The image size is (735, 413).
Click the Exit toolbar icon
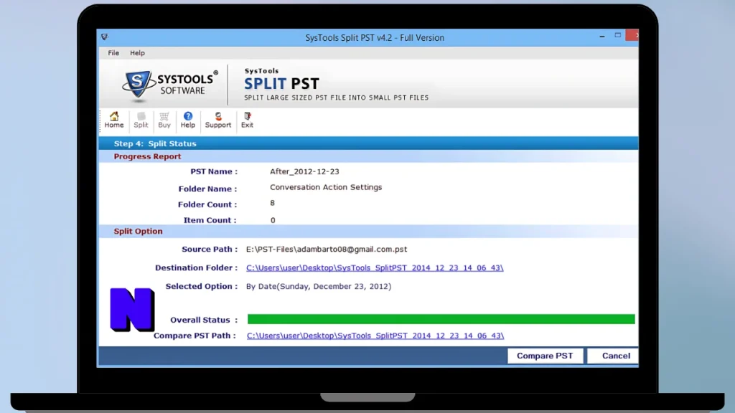(247, 120)
